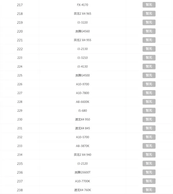Click rank number 218 in the list
173x194 pixels.
[20, 14]
